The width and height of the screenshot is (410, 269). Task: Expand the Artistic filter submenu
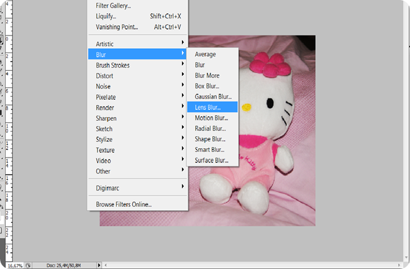pos(138,44)
